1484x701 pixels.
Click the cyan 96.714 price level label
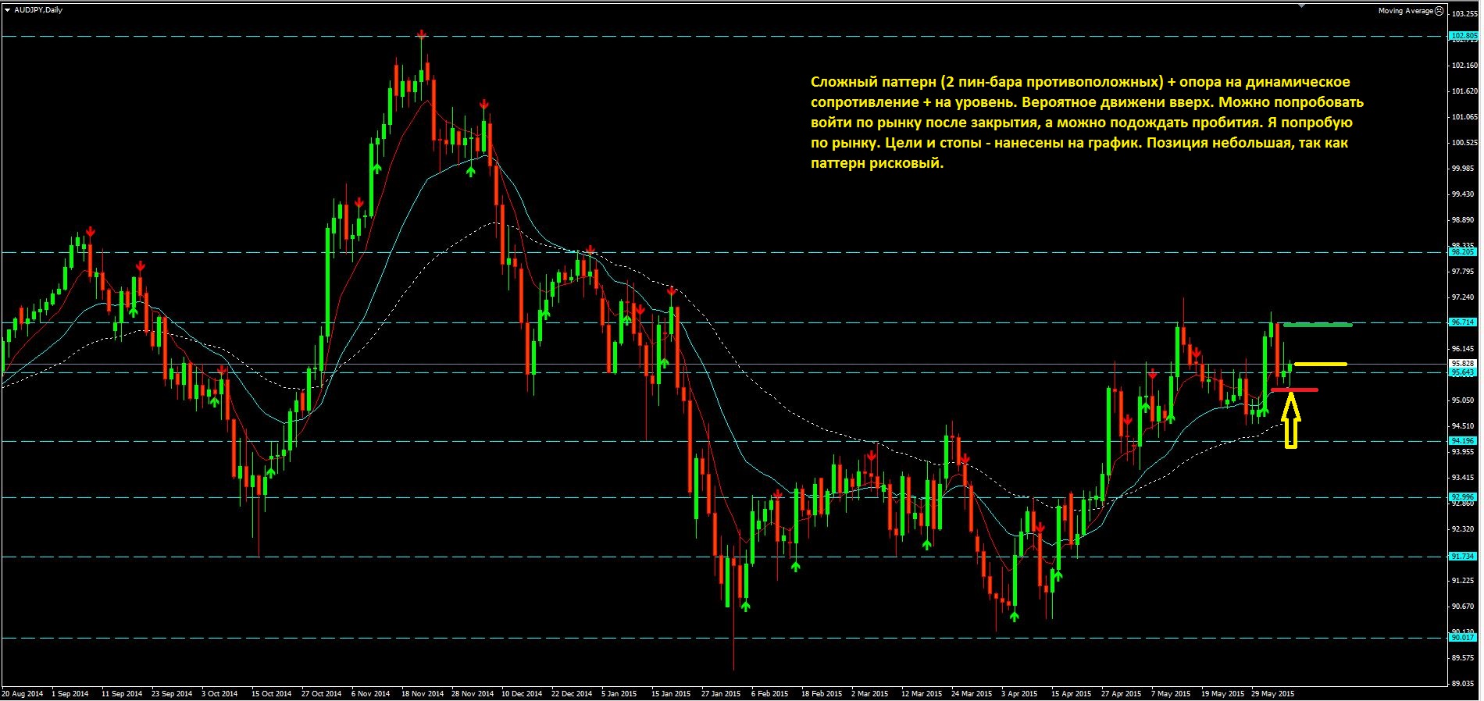point(1464,322)
